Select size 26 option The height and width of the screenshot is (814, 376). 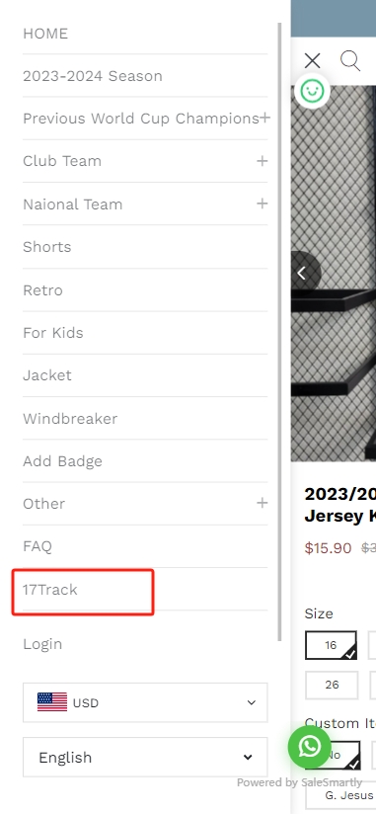coord(332,685)
